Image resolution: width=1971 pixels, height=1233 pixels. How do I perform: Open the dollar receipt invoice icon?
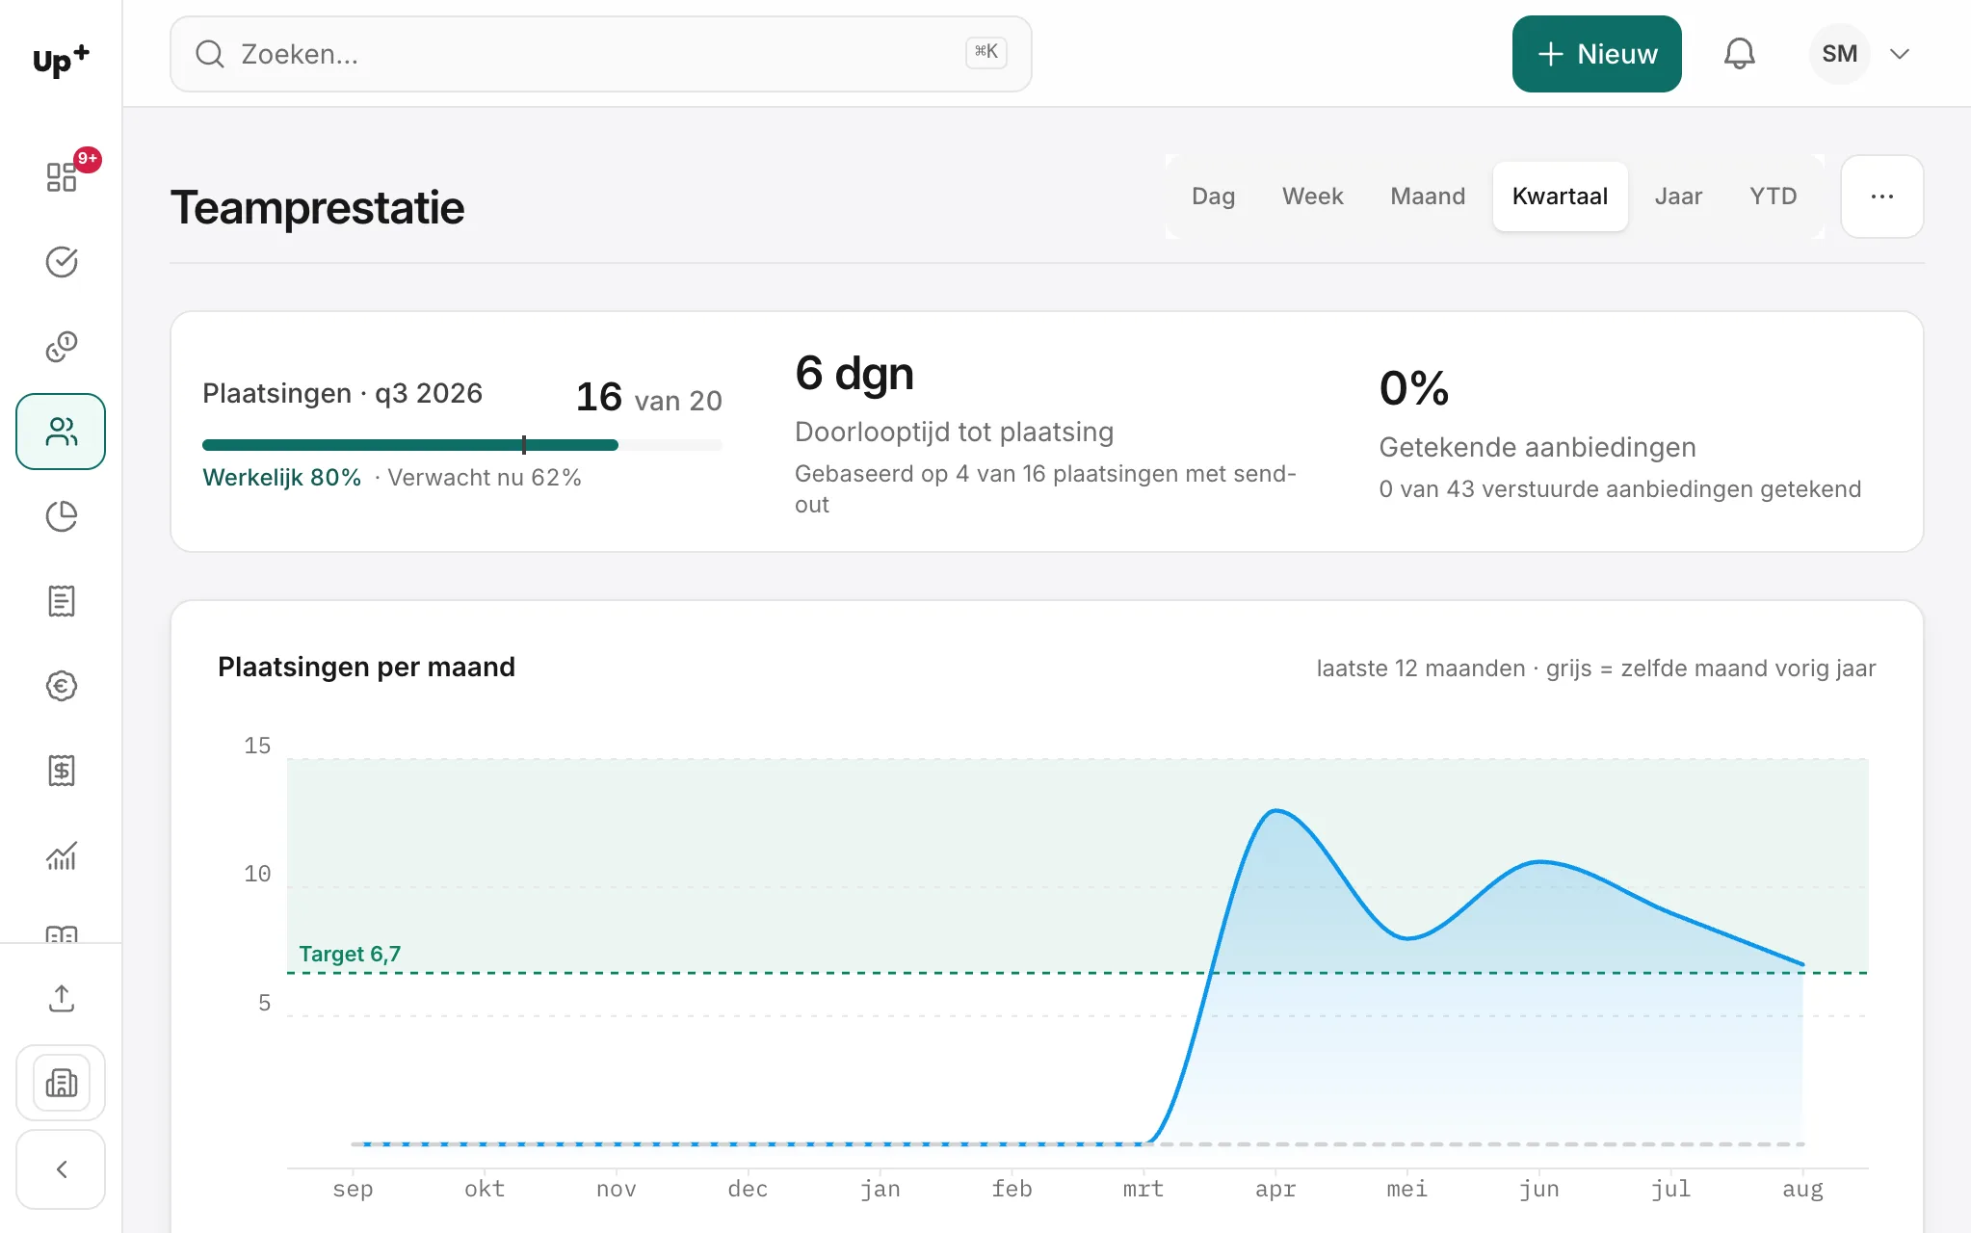point(61,771)
